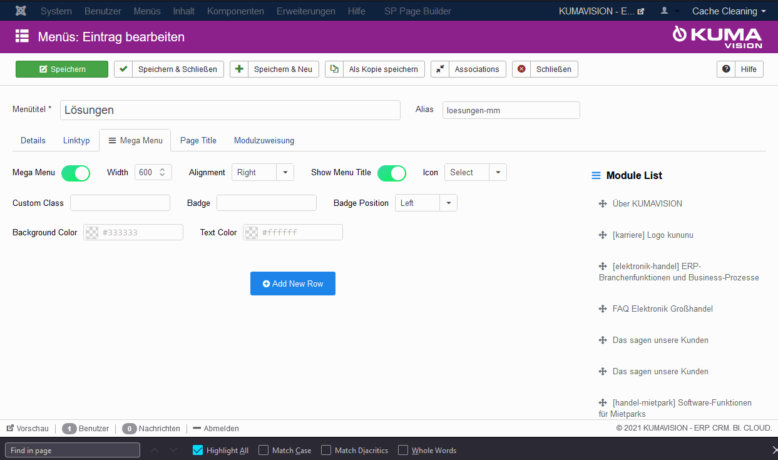Click external link icon next to KUMAVISION site name
778x460 pixels.
(x=641, y=11)
